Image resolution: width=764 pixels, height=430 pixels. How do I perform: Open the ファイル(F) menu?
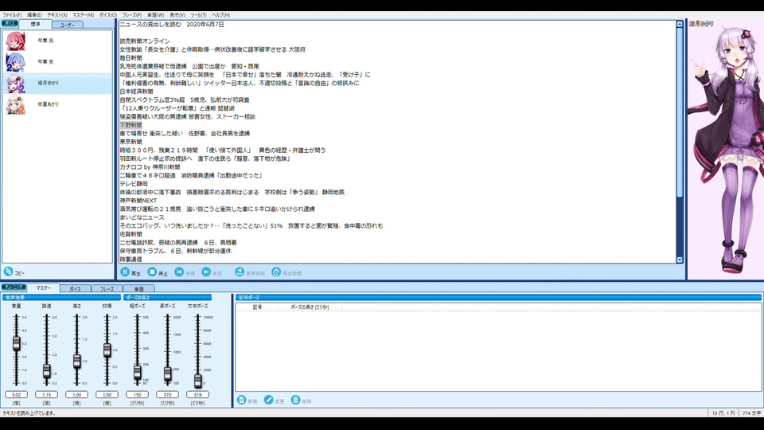click(12, 15)
